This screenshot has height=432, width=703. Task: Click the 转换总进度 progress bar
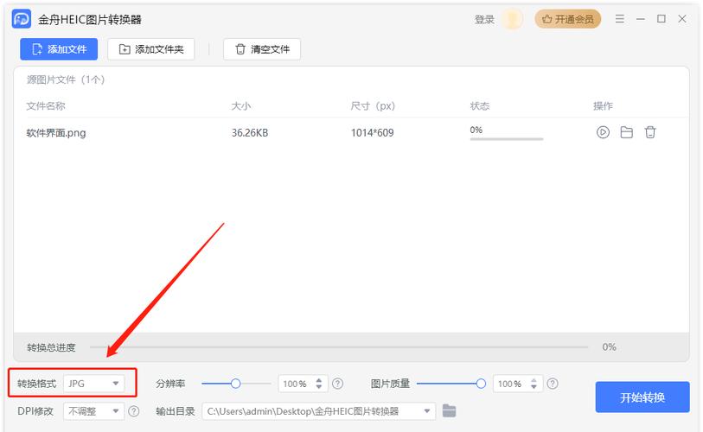(339, 346)
